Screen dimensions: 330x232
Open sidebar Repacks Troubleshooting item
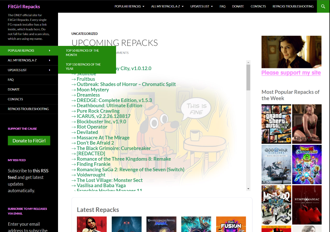tap(29, 109)
